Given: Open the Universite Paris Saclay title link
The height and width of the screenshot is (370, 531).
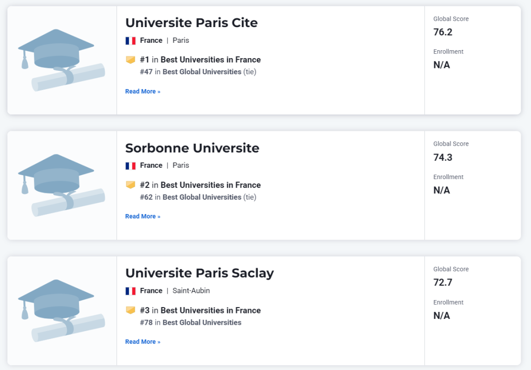Looking at the screenshot, I should (x=199, y=273).
